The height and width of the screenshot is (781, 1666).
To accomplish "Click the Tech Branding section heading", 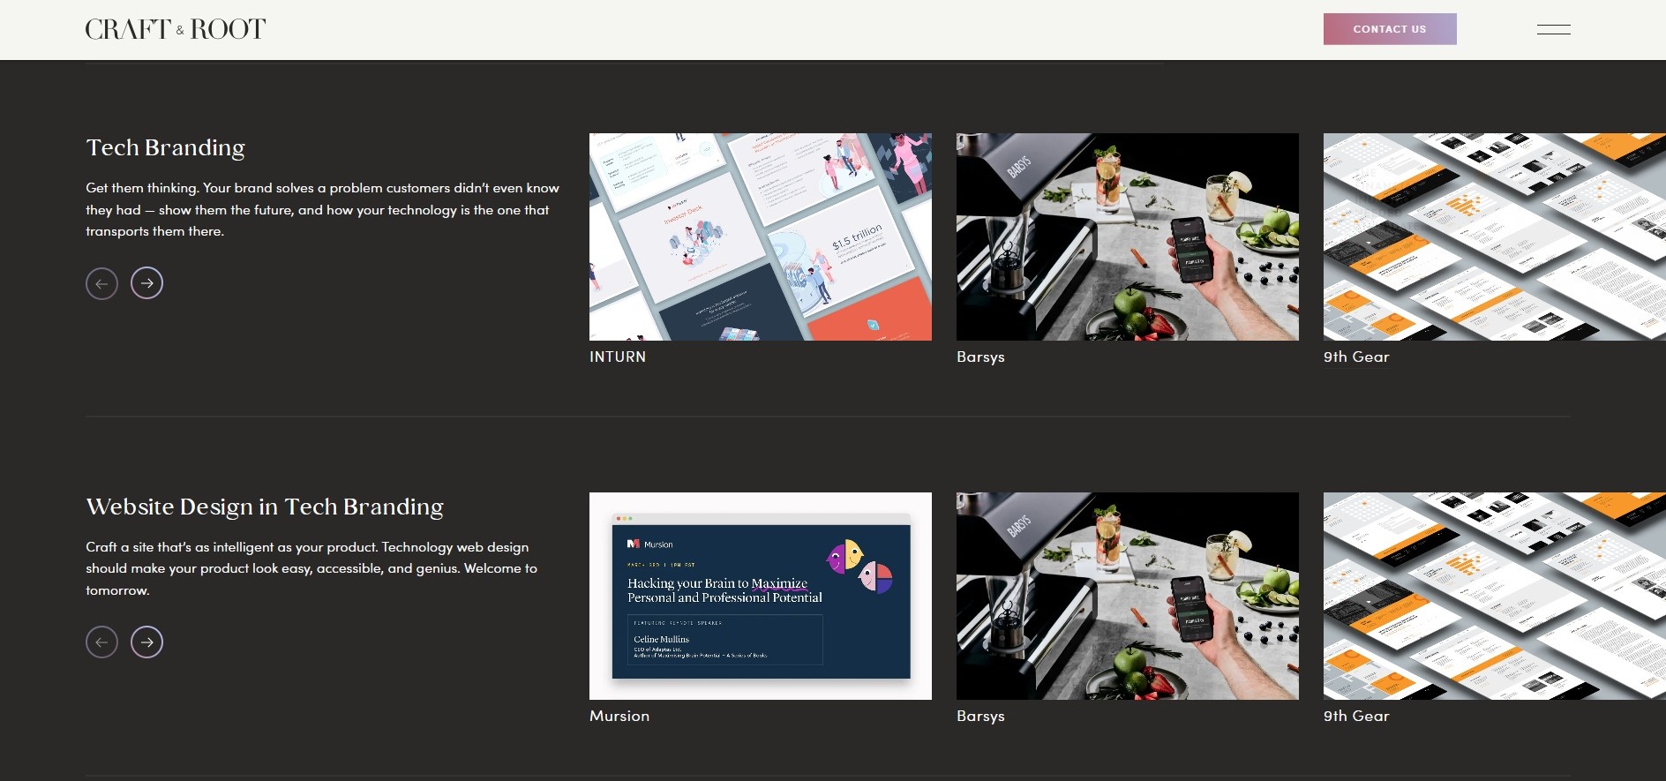I will tap(166, 147).
